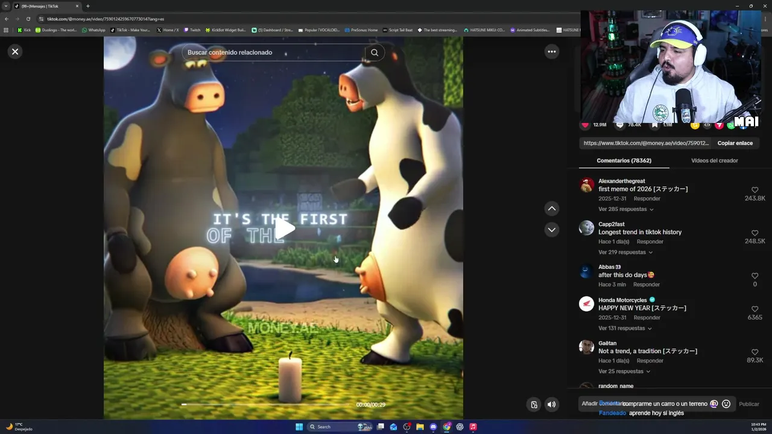Open Task View in the taskbar
The width and height of the screenshot is (772, 434).
381,427
